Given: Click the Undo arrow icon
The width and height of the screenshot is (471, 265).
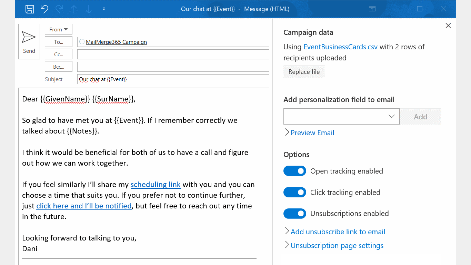Looking at the screenshot, I should (44, 9).
